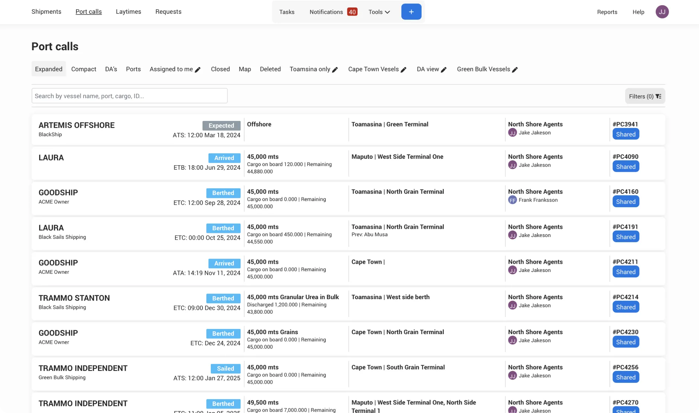This screenshot has height=413, width=699.
Task: Select the Expanded view tab
Action: [x=49, y=69]
